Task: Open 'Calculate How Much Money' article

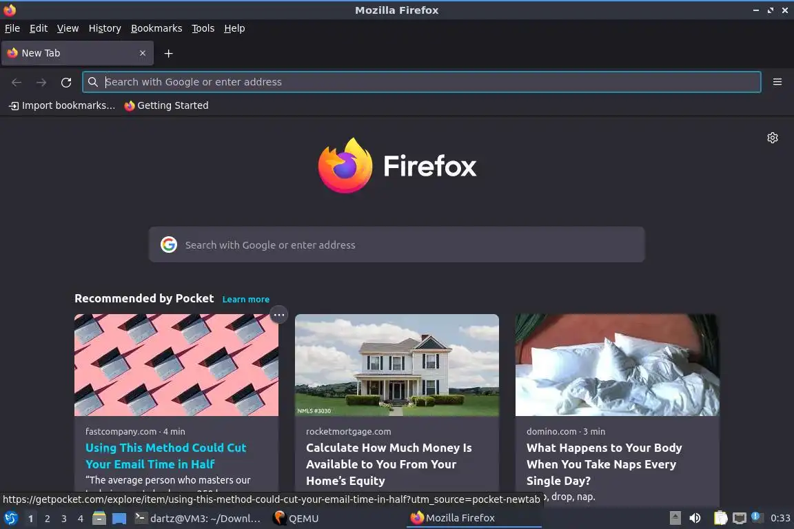Action: 389,464
